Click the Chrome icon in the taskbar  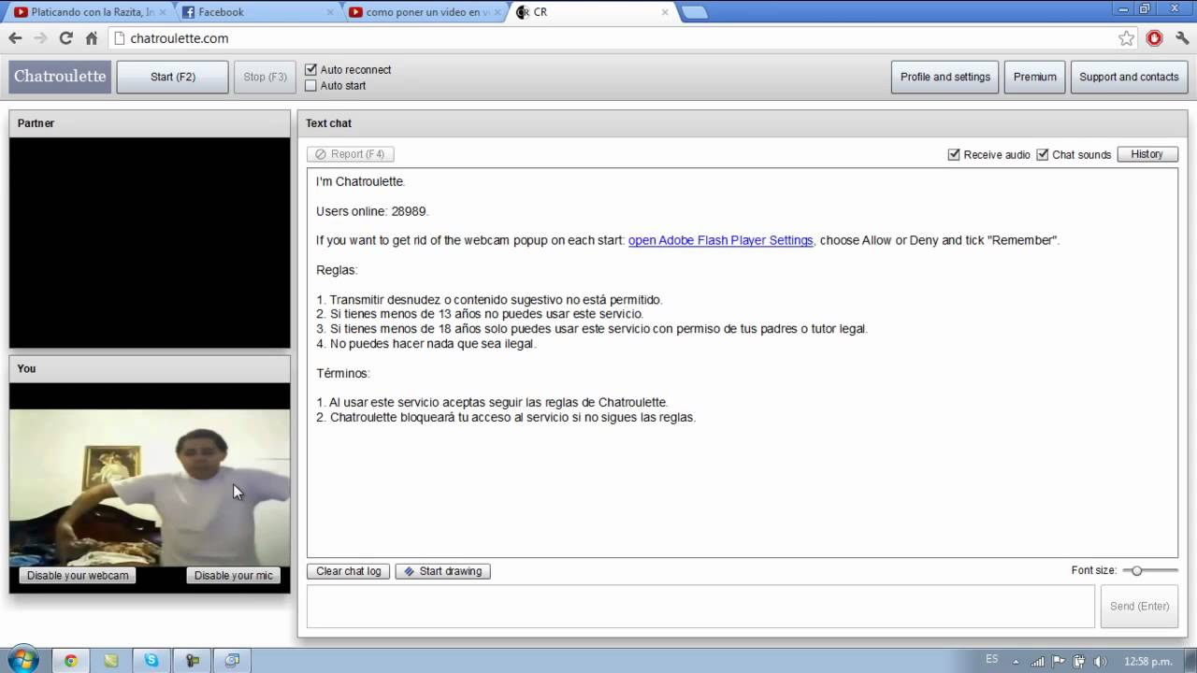coord(71,660)
